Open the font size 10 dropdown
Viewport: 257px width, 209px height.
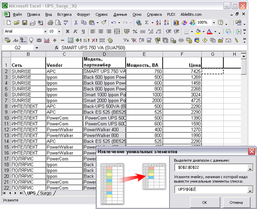click(59, 31)
